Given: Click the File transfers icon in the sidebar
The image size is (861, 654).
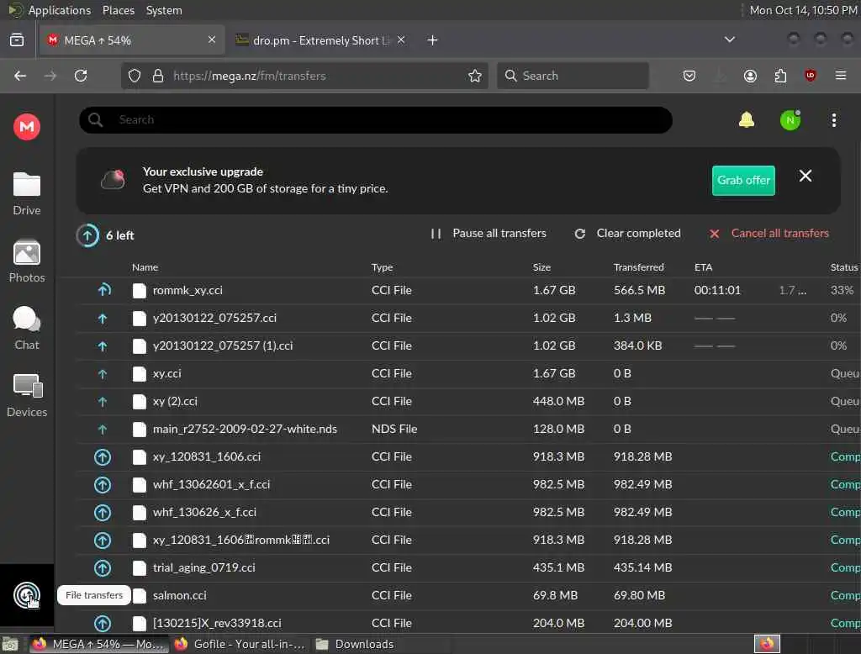Looking at the screenshot, I should [x=26, y=594].
